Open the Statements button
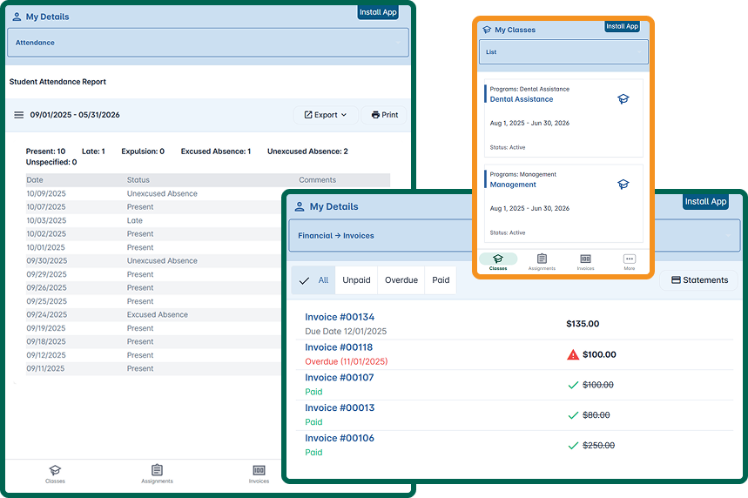 coord(698,280)
